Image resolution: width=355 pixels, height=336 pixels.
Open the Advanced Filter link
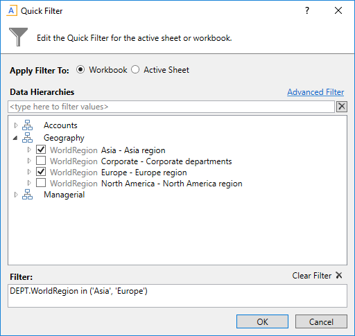click(x=315, y=92)
